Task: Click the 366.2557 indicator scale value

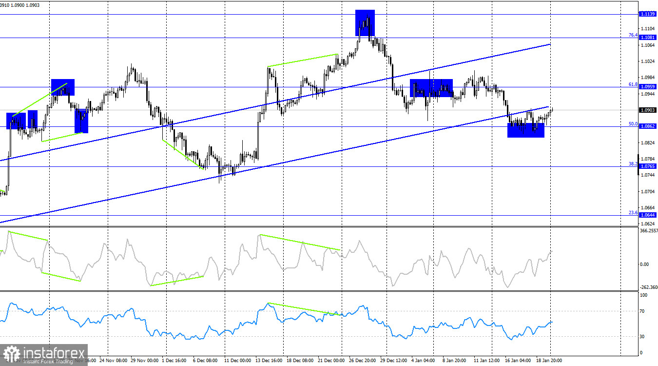Action: click(x=649, y=231)
